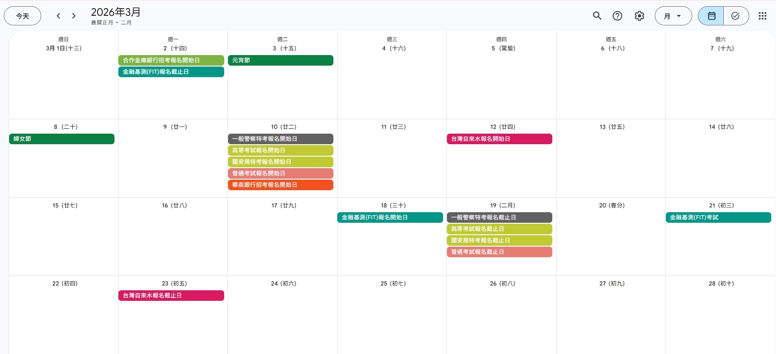Open the support help icon
This screenshot has width=776, height=354.
(x=617, y=16)
